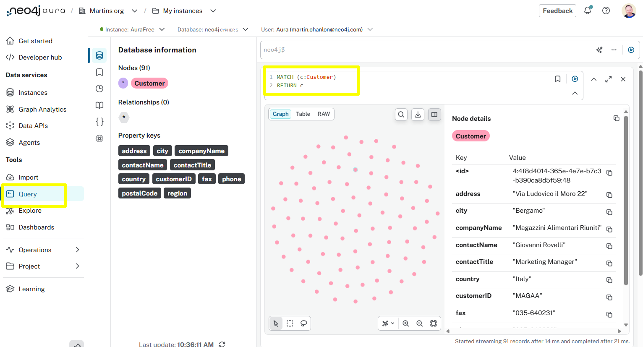
Task: Switch the result view to RAW
Action: (324, 114)
